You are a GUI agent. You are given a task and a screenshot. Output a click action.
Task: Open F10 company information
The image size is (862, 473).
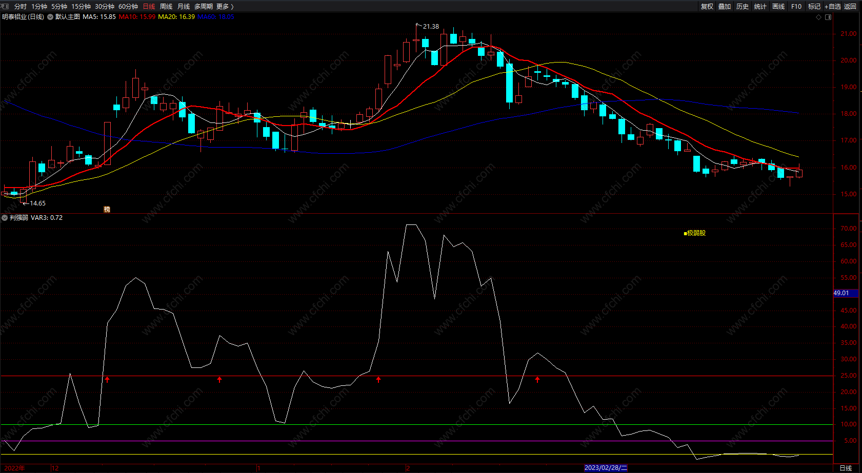coord(796,6)
